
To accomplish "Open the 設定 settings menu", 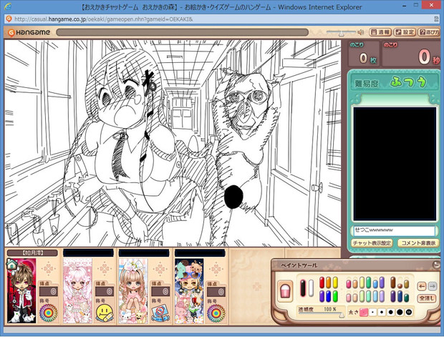I will [x=405, y=32].
